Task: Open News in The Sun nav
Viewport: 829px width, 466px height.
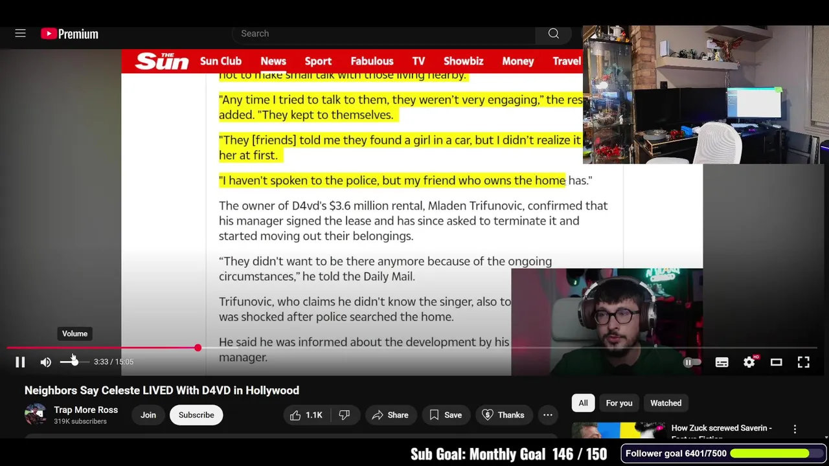Action: click(273, 61)
